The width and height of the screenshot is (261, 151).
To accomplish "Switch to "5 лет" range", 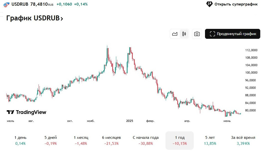I will (210, 140).
